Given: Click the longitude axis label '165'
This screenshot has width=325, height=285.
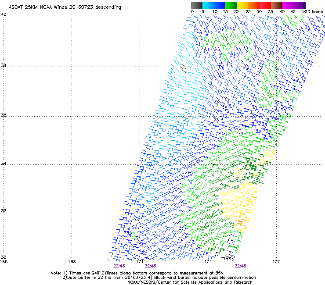Looking at the screenshot, I should [x=4, y=262].
